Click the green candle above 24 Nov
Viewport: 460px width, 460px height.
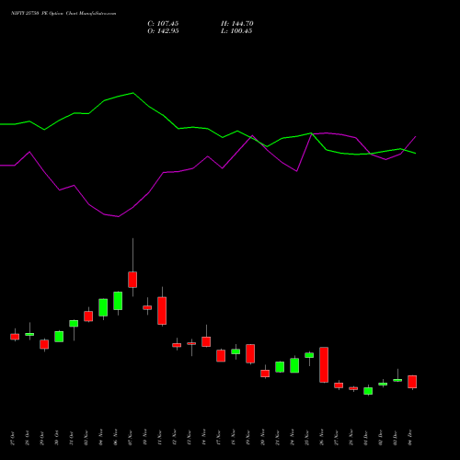tap(294, 365)
